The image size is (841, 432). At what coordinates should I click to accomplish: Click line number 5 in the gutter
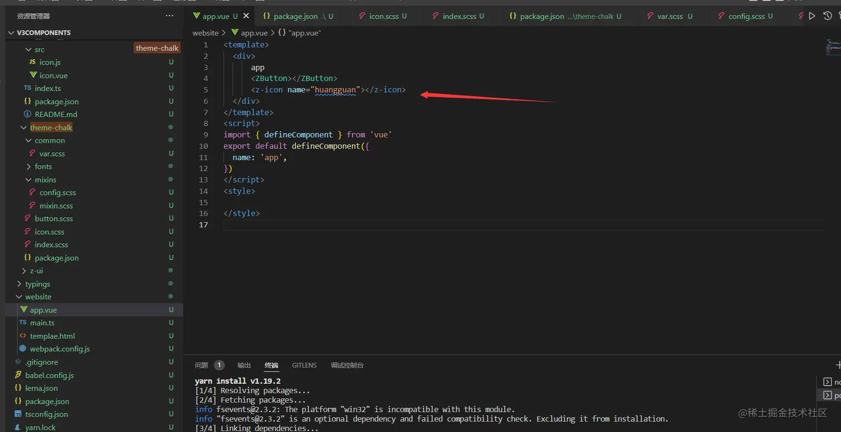206,89
